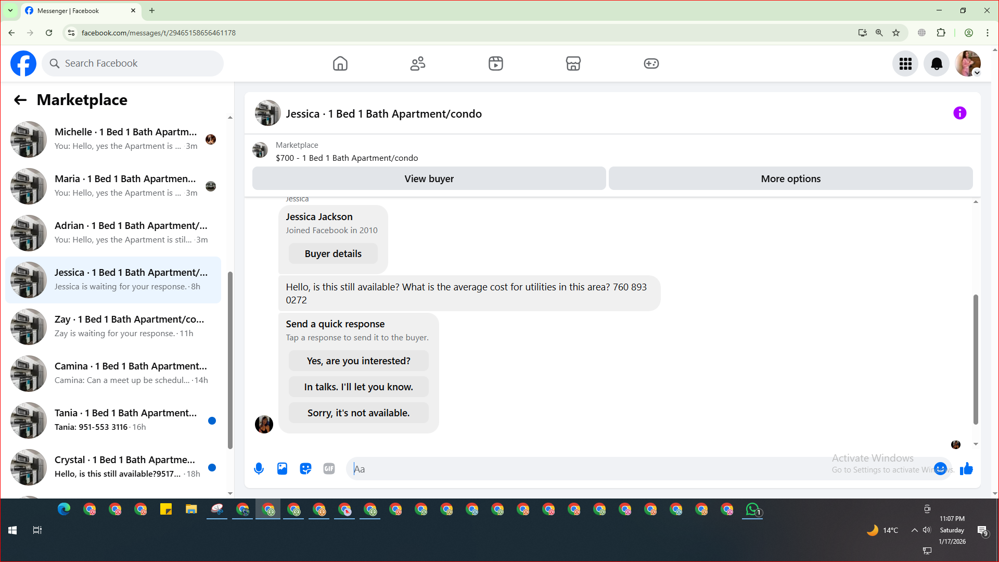The height and width of the screenshot is (562, 999).
Task: Open the GIF picker
Action: point(329,469)
